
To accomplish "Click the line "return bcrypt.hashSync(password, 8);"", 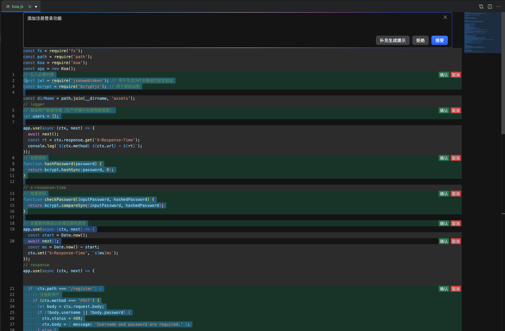I will pos(71,170).
